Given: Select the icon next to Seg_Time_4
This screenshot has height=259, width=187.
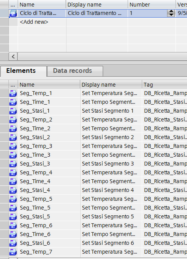Looking at the screenshot, I should click(x=13, y=181).
